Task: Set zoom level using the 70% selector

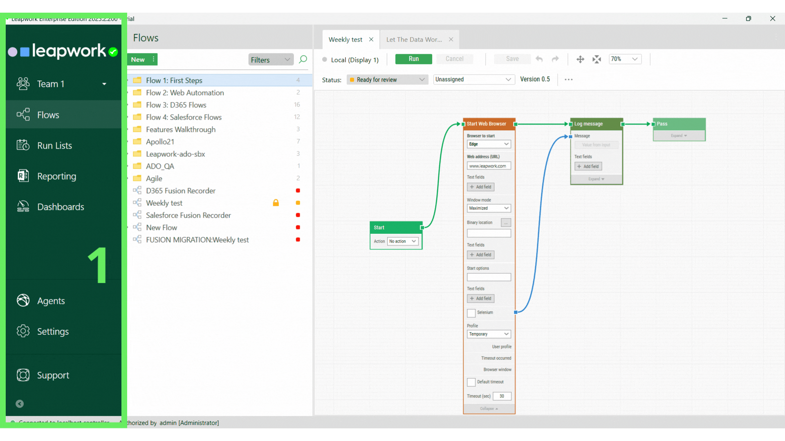Action: coord(625,59)
